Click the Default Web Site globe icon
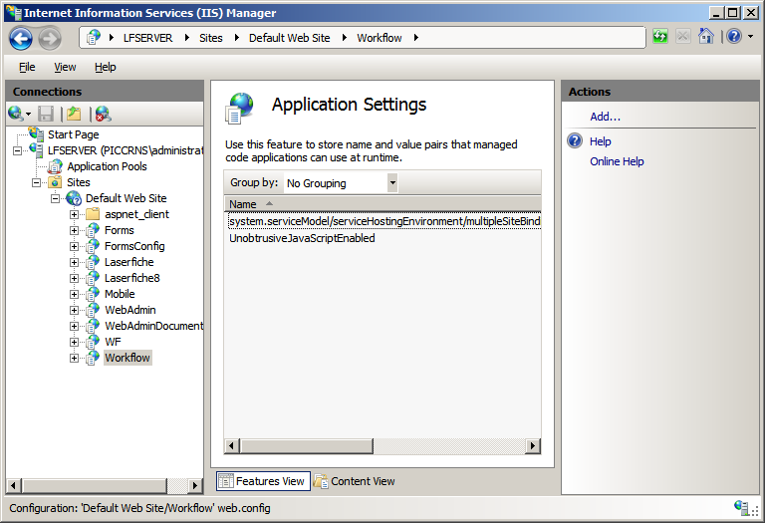765x523 pixels. tap(74, 198)
